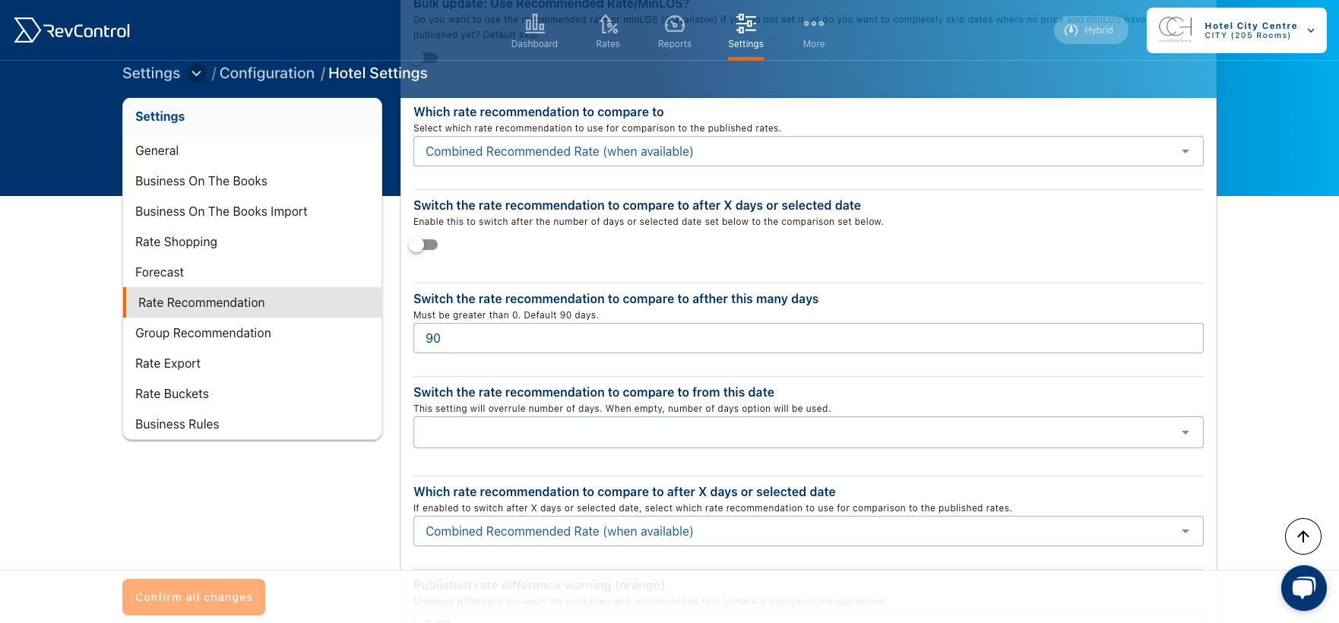
Task: Click the Hotel City Centre logo
Action: 1175,30
